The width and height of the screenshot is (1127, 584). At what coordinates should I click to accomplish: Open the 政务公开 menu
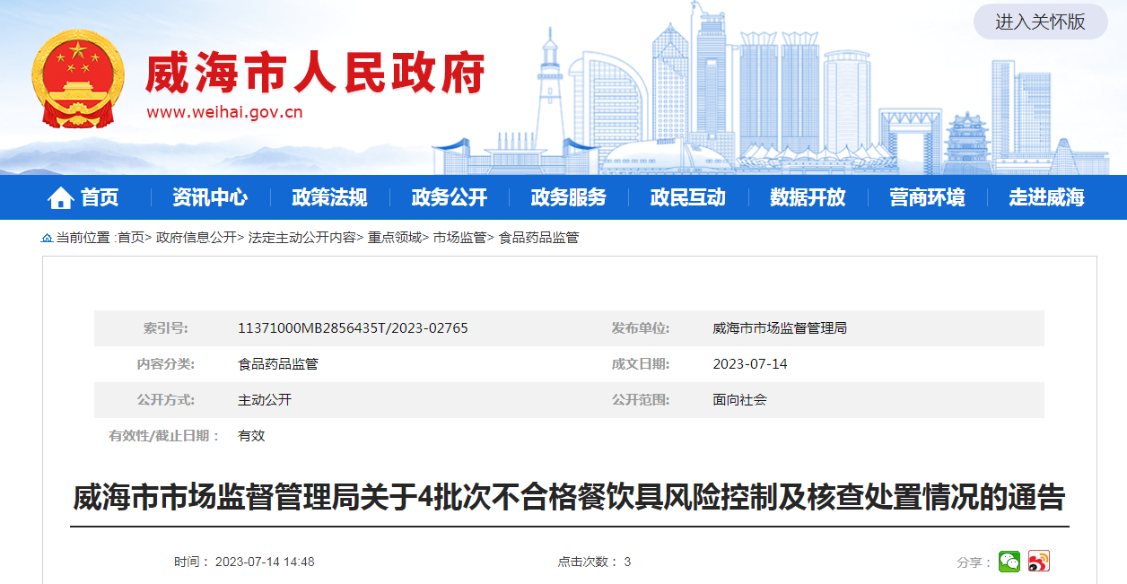449,197
